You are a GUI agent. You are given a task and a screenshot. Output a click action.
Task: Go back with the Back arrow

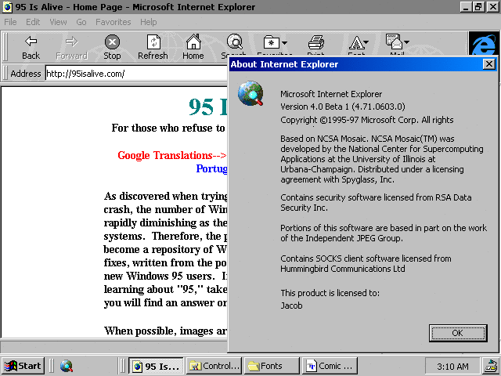pos(31,47)
